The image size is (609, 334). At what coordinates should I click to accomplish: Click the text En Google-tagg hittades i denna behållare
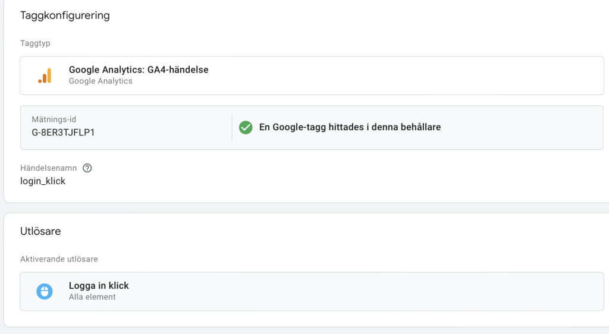click(x=350, y=127)
